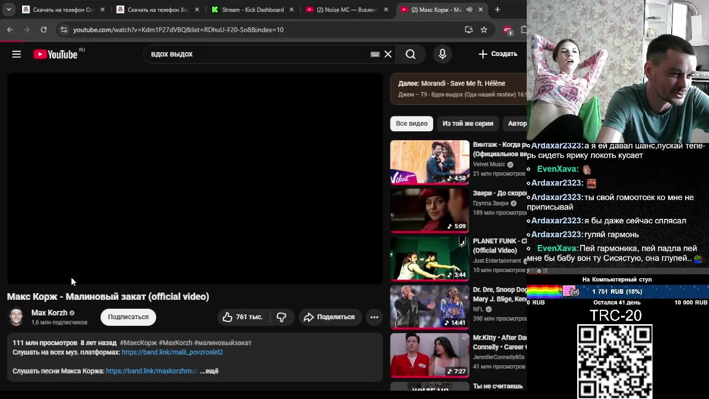This screenshot has width=709, height=399.
Task: Open a new browser tab
Action: [497, 9]
